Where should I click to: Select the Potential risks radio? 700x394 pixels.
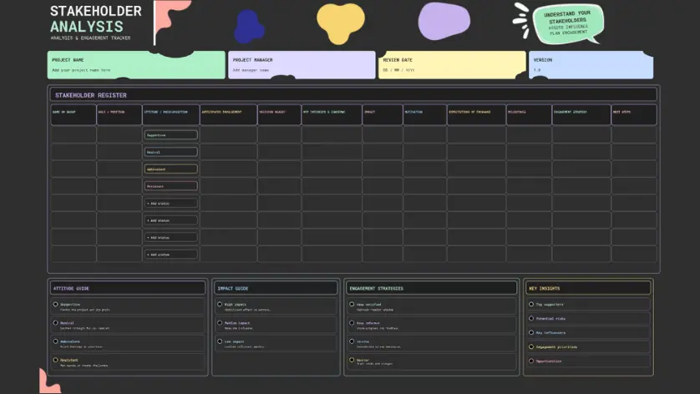531,319
